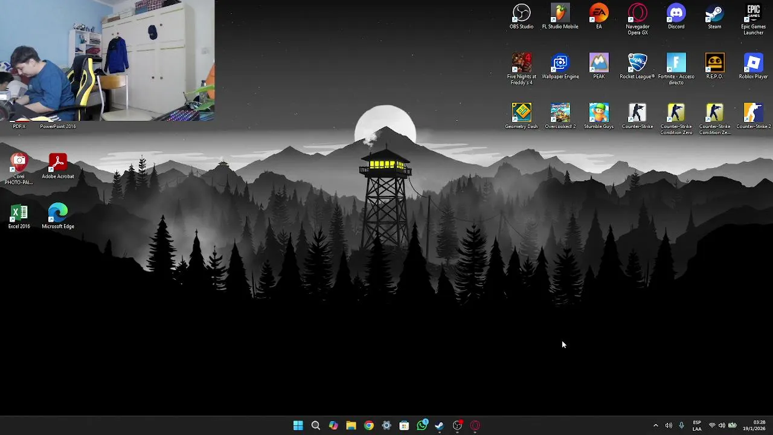Open the ESP LAA language switcher
The height and width of the screenshot is (435, 773).
(697, 425)
